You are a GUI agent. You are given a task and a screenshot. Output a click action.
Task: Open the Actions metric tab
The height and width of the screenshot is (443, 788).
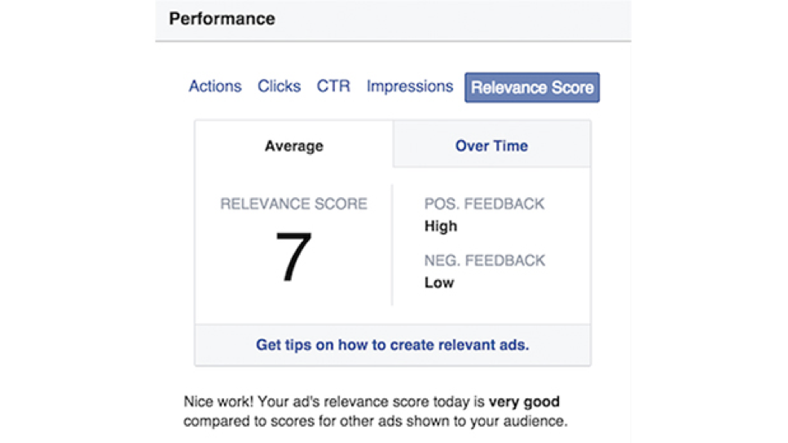tap(215, 86)
